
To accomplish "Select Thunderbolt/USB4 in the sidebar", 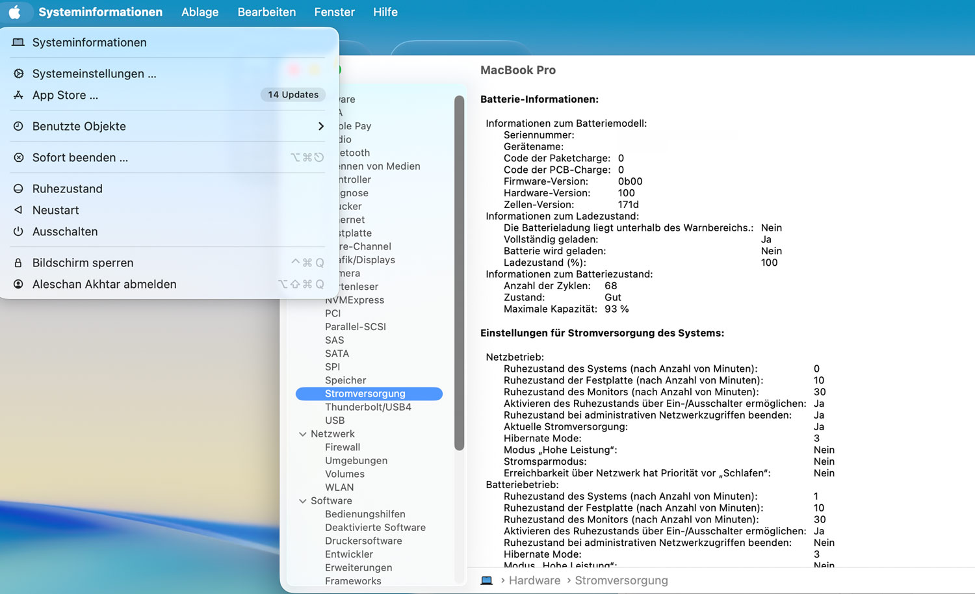I will point(368,407).
